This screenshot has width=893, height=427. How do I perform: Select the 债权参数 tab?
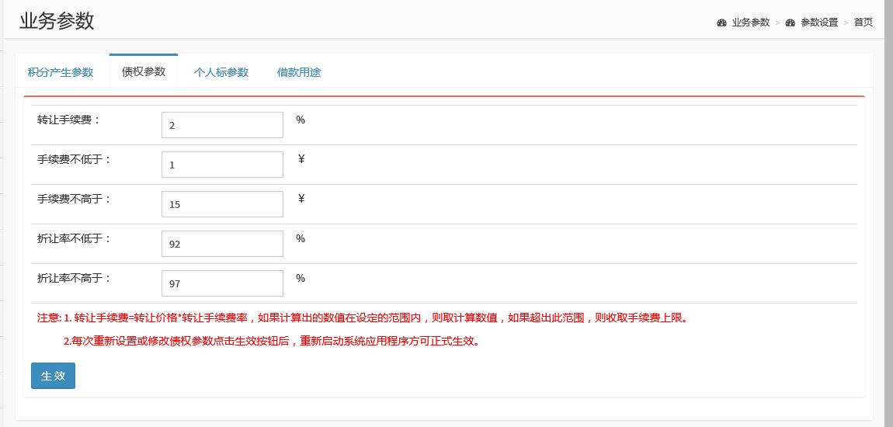[x=144, y=71]
